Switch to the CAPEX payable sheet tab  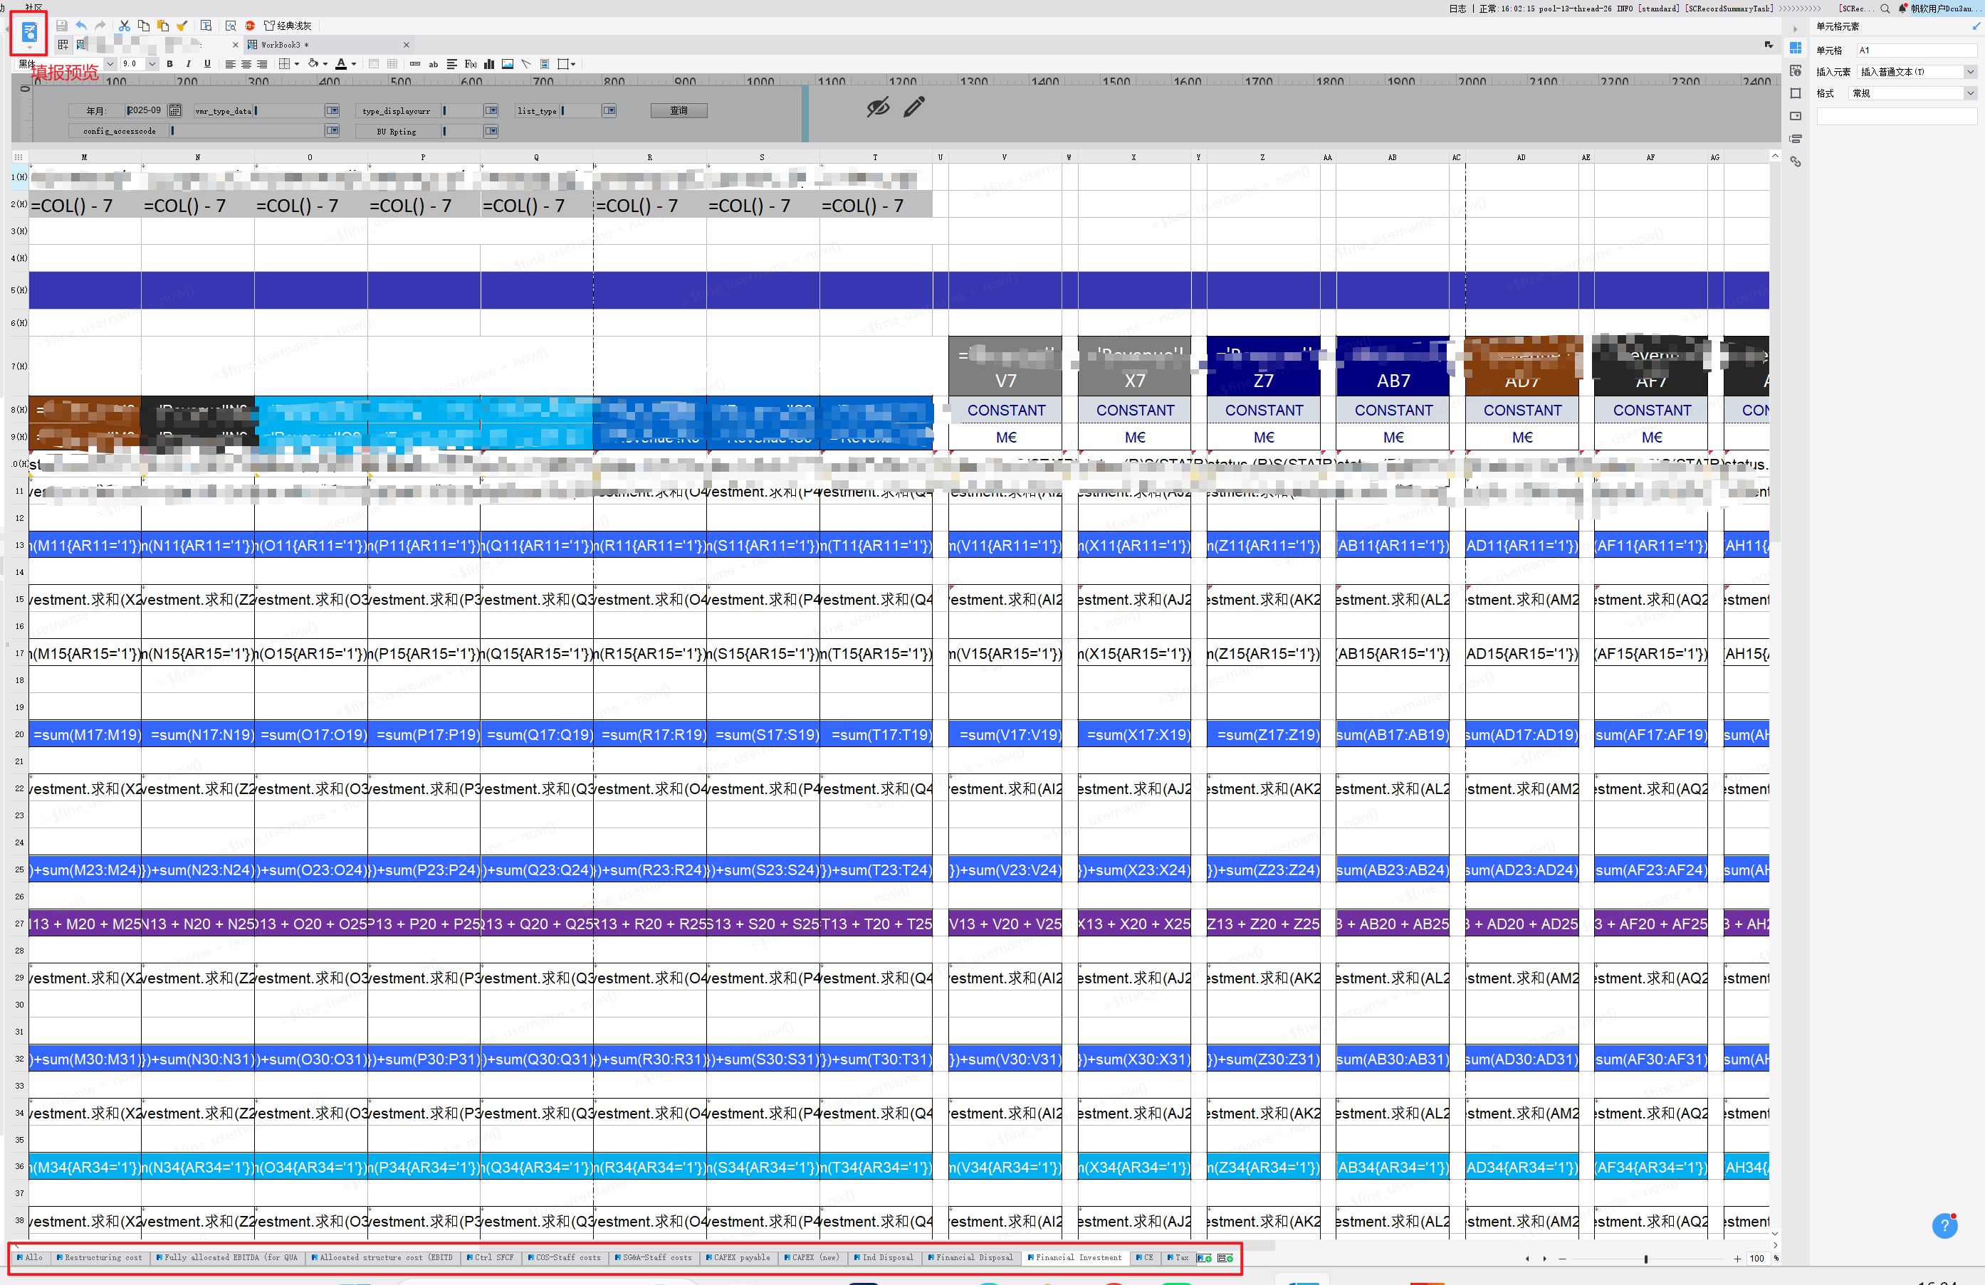(740, 1257)
